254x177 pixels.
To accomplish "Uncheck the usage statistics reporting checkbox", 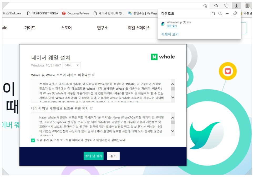I will click(x=33, y=140).
